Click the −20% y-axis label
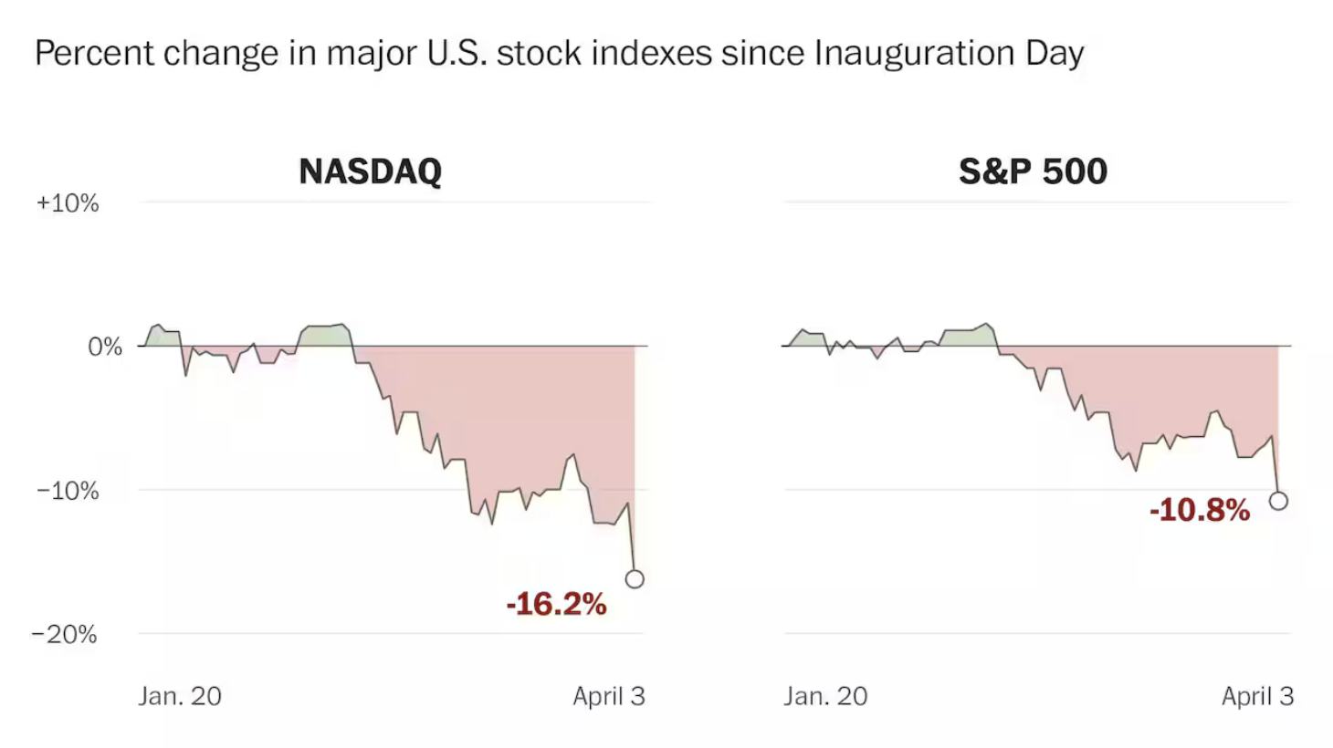 [x=64, y=634]
